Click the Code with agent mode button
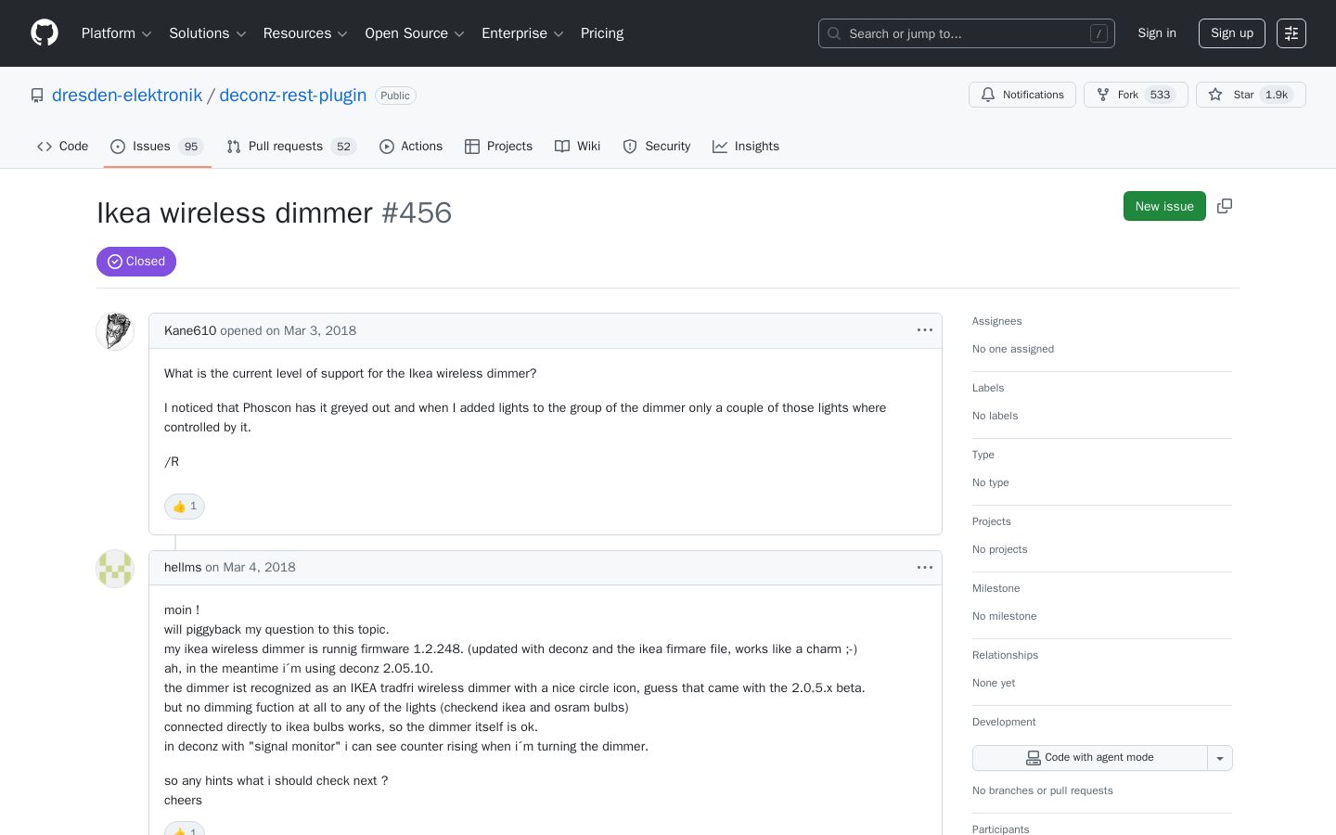Viewport: 1336px width, 835px height. 1090,758
